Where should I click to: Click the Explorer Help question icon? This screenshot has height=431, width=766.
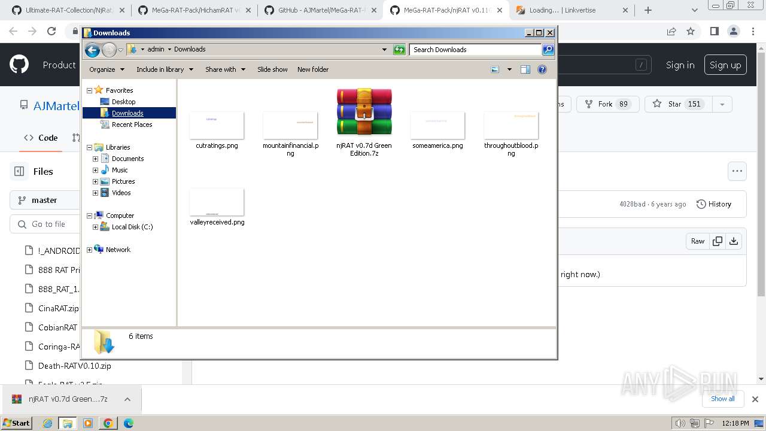[x=542, y=69]
